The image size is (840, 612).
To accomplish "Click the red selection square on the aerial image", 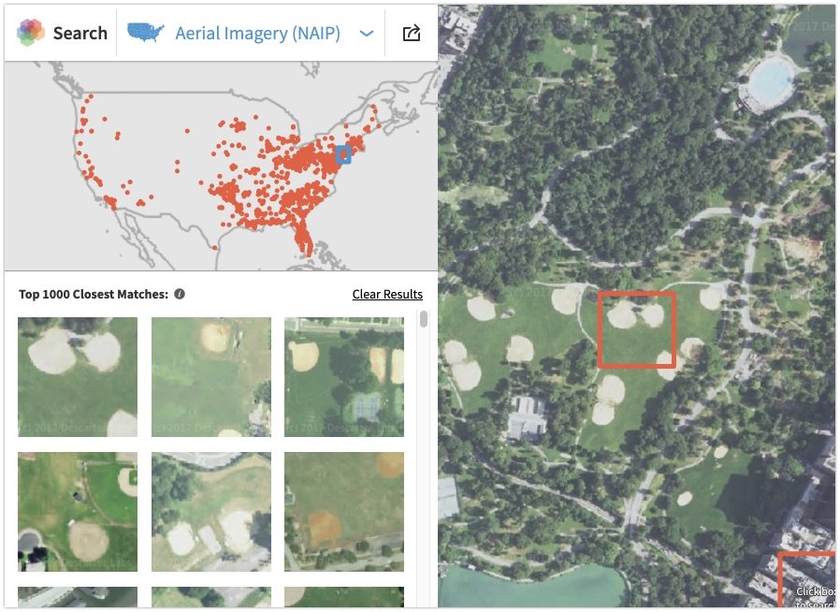I will pyautogui.click(x=636, y=330).
